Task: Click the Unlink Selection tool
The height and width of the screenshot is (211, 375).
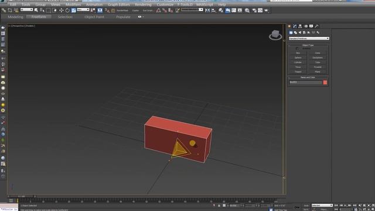Action: coord(10,10)
